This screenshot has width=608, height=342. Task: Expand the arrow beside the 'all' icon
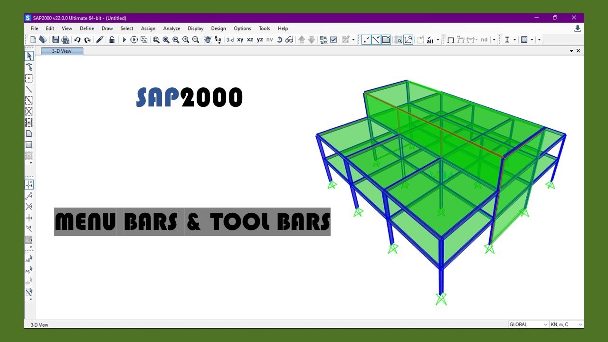[x=438, y=40]
